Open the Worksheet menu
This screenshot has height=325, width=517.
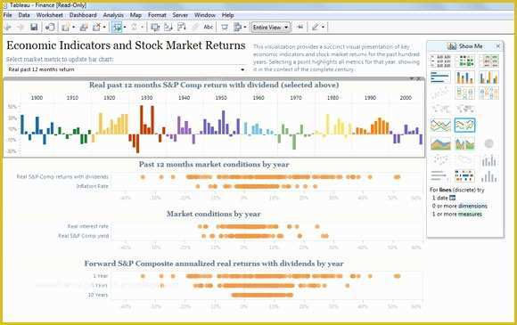click(x=49, y=15)
